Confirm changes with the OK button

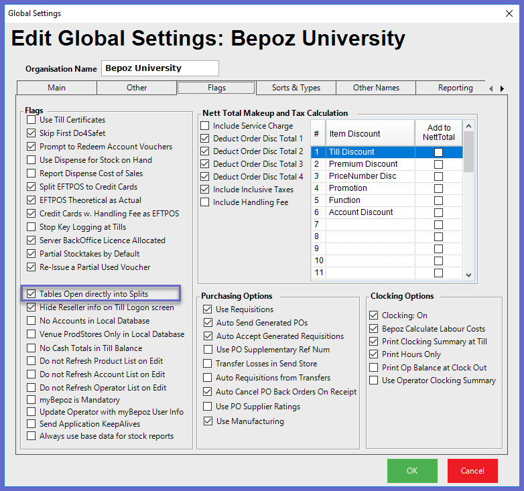point(412,471)
